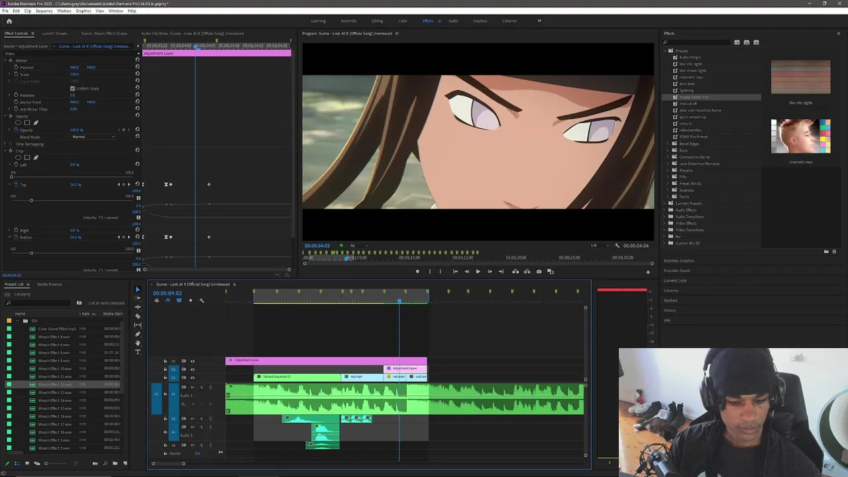
Task: Open the Lumetri Color panel
Action: pos(676,280)
